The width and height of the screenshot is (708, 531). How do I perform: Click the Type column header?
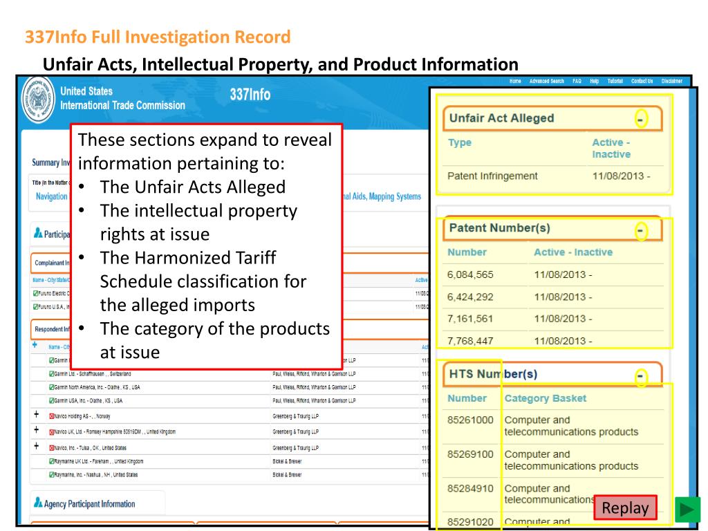coord(459,142)
